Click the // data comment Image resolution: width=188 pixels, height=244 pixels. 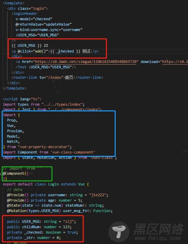coord(15,190)
